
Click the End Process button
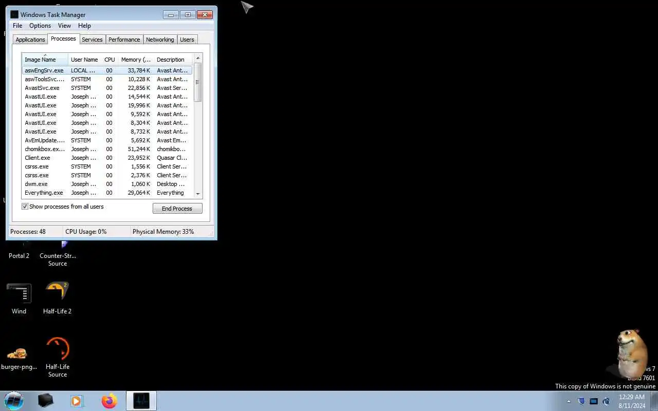tap(177, 209)
